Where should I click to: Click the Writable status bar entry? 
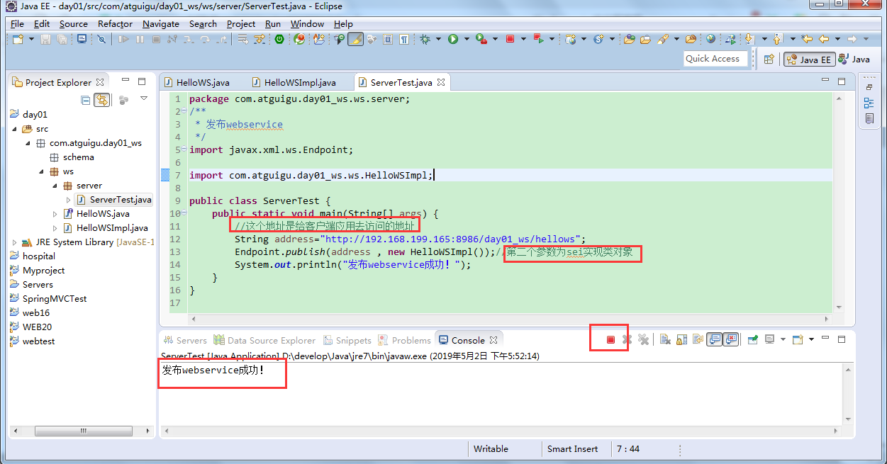pos(491,448)
